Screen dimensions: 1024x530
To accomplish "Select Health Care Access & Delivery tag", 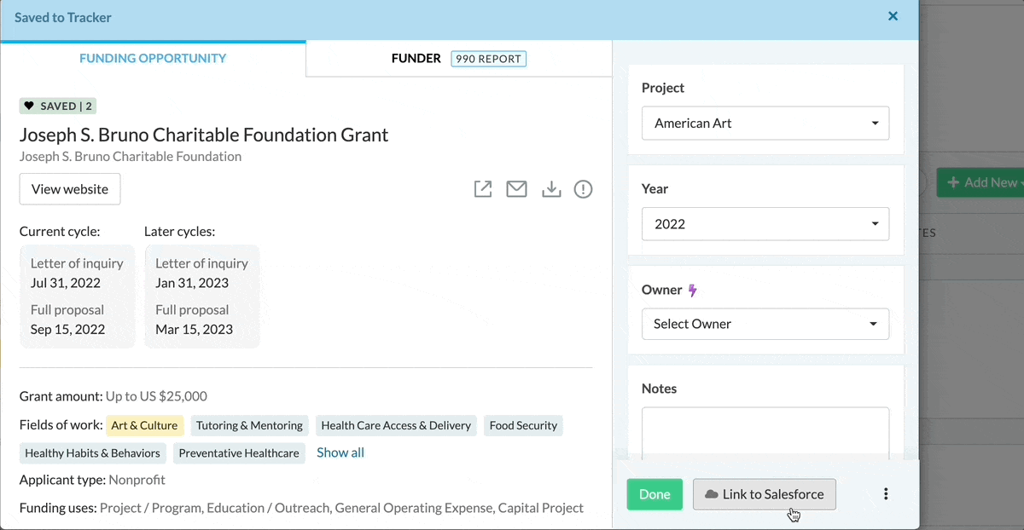I will tap(396, 425).
